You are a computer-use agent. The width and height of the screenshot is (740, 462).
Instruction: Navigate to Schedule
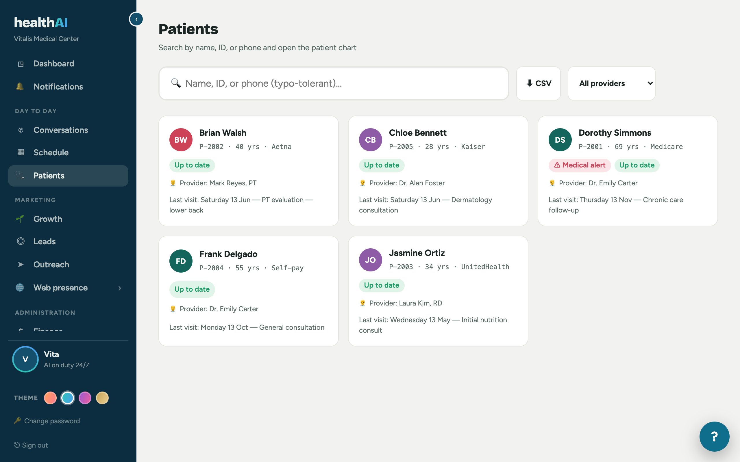pyautogui.click(x=51, y=152)
